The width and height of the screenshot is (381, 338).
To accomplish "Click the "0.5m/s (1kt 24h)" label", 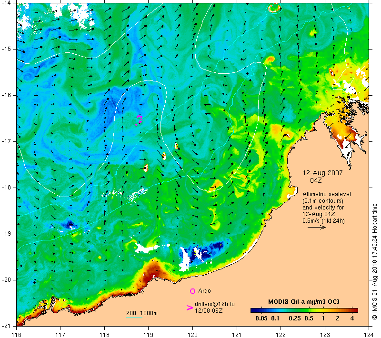I will [323, 221].
